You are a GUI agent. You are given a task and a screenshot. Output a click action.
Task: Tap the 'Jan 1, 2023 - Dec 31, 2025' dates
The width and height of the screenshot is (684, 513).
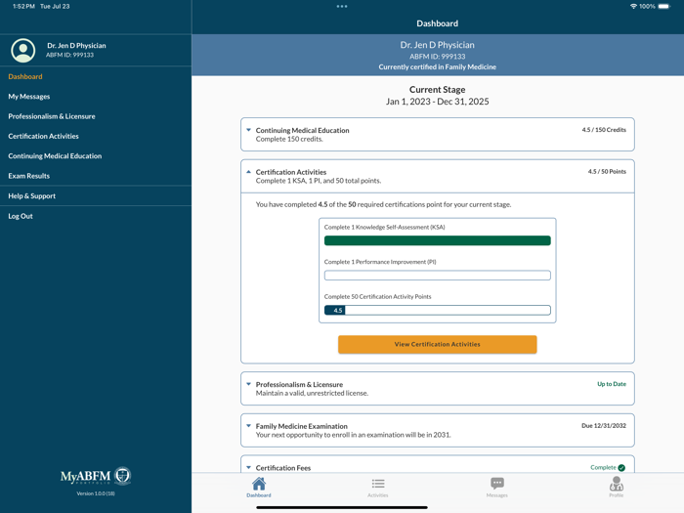pos(437,102)
